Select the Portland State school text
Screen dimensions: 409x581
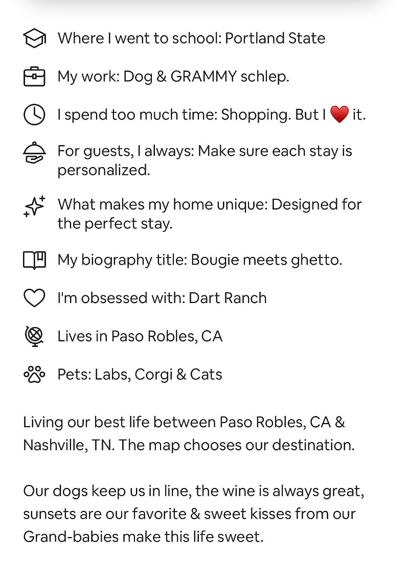(x=275, y=38)
